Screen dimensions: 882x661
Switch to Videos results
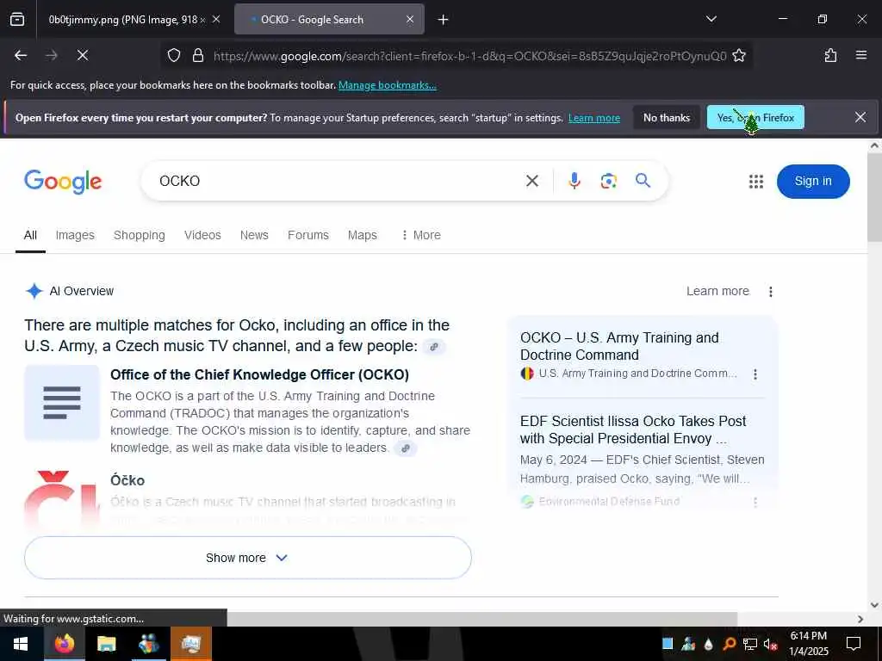click(202, 236)
